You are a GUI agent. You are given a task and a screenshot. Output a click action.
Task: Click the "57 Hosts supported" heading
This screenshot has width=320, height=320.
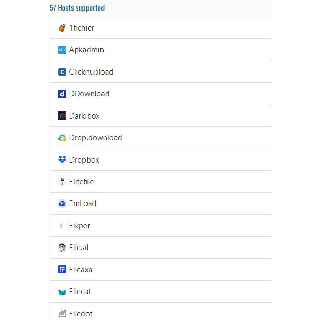pos(77,8)
